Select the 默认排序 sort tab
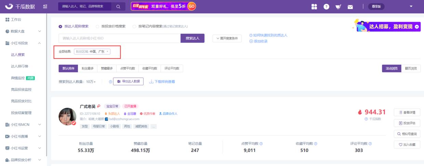 (x=68, y=69)
